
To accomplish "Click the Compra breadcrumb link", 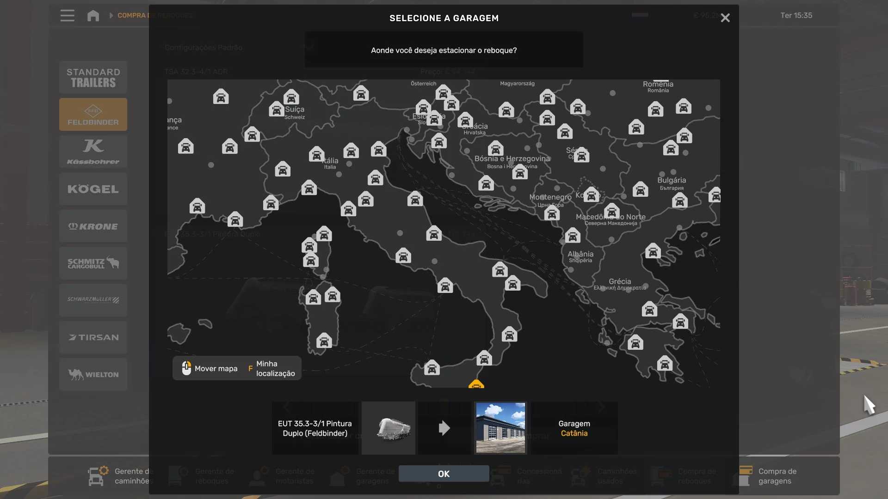I will (x=131, y=16).
